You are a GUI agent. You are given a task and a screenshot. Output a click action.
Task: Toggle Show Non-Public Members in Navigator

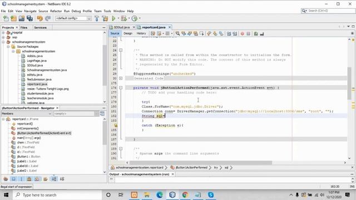(29, 179)
